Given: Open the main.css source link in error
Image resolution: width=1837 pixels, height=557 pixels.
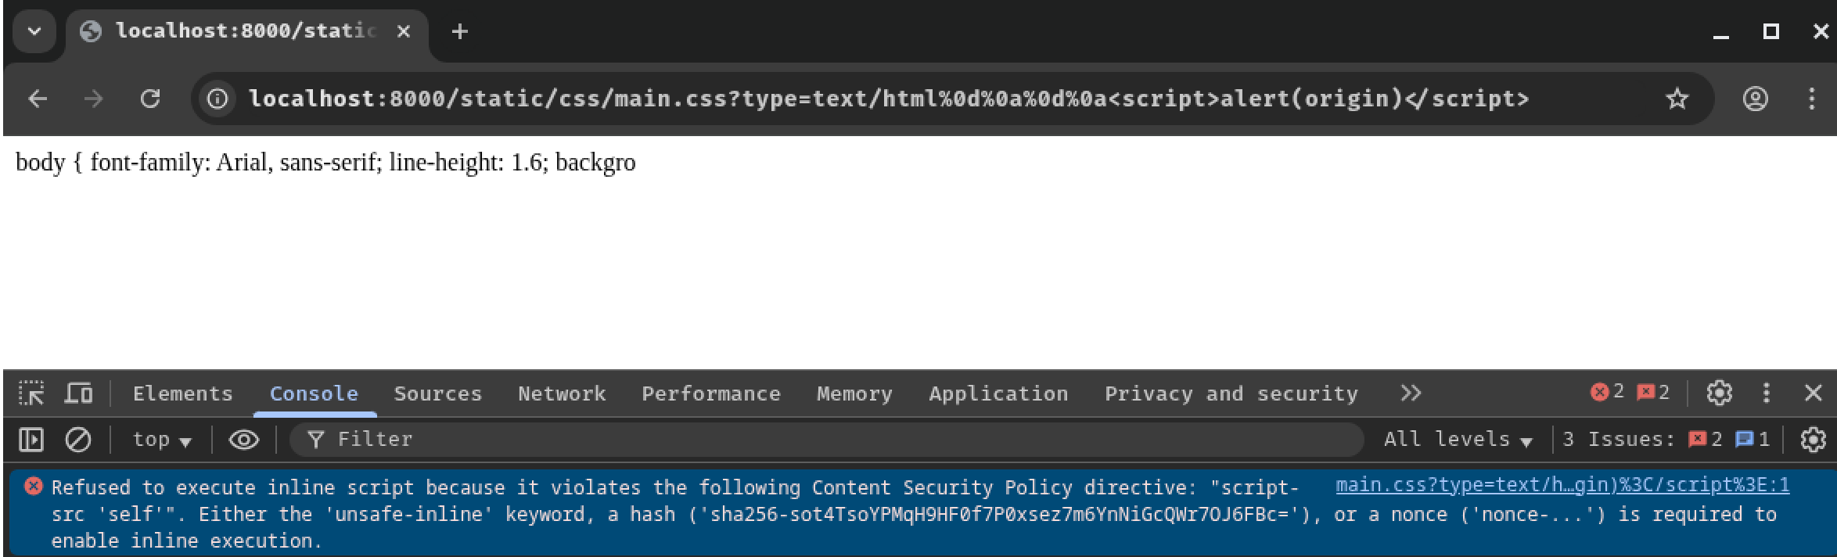Looking at the screenshot, I should coord(1562,486).
